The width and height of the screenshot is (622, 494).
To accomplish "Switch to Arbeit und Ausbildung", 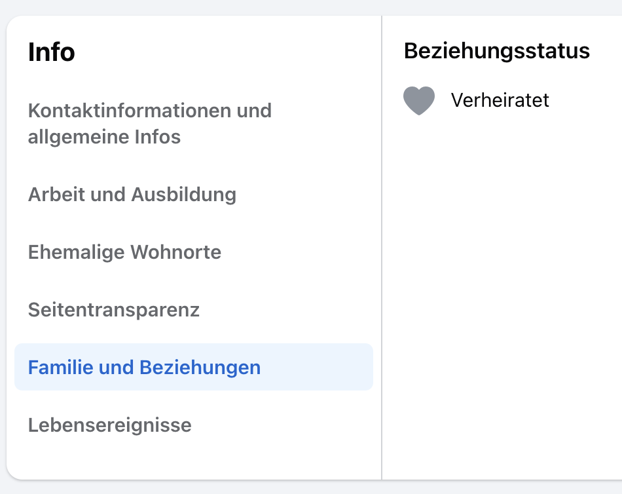I will coord(132,195).
